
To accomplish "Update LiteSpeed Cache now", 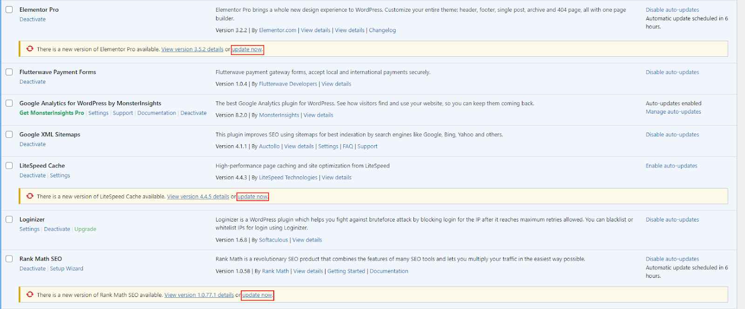I will point(253,197).
